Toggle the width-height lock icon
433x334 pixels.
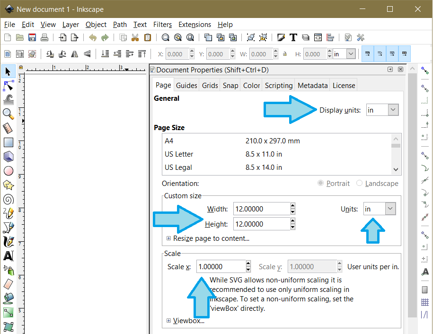pos(285,54)
